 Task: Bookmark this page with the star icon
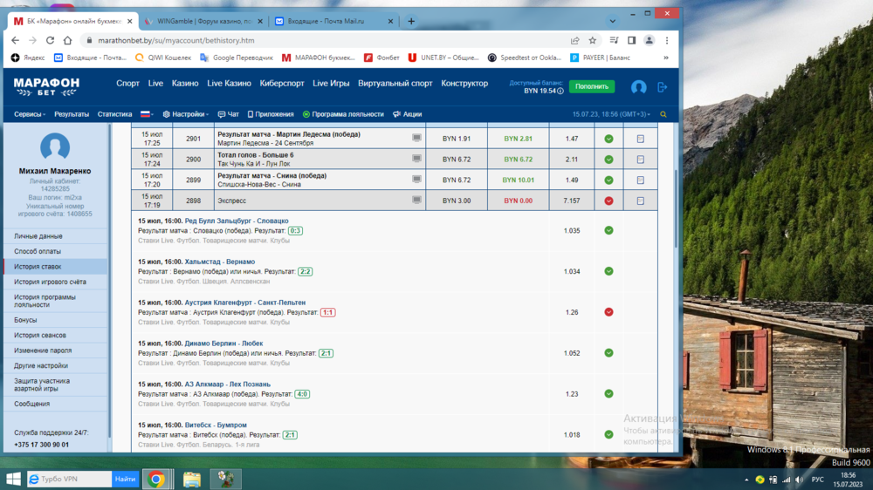593,40
